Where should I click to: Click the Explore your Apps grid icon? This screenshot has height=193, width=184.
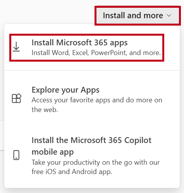point(17,98)
